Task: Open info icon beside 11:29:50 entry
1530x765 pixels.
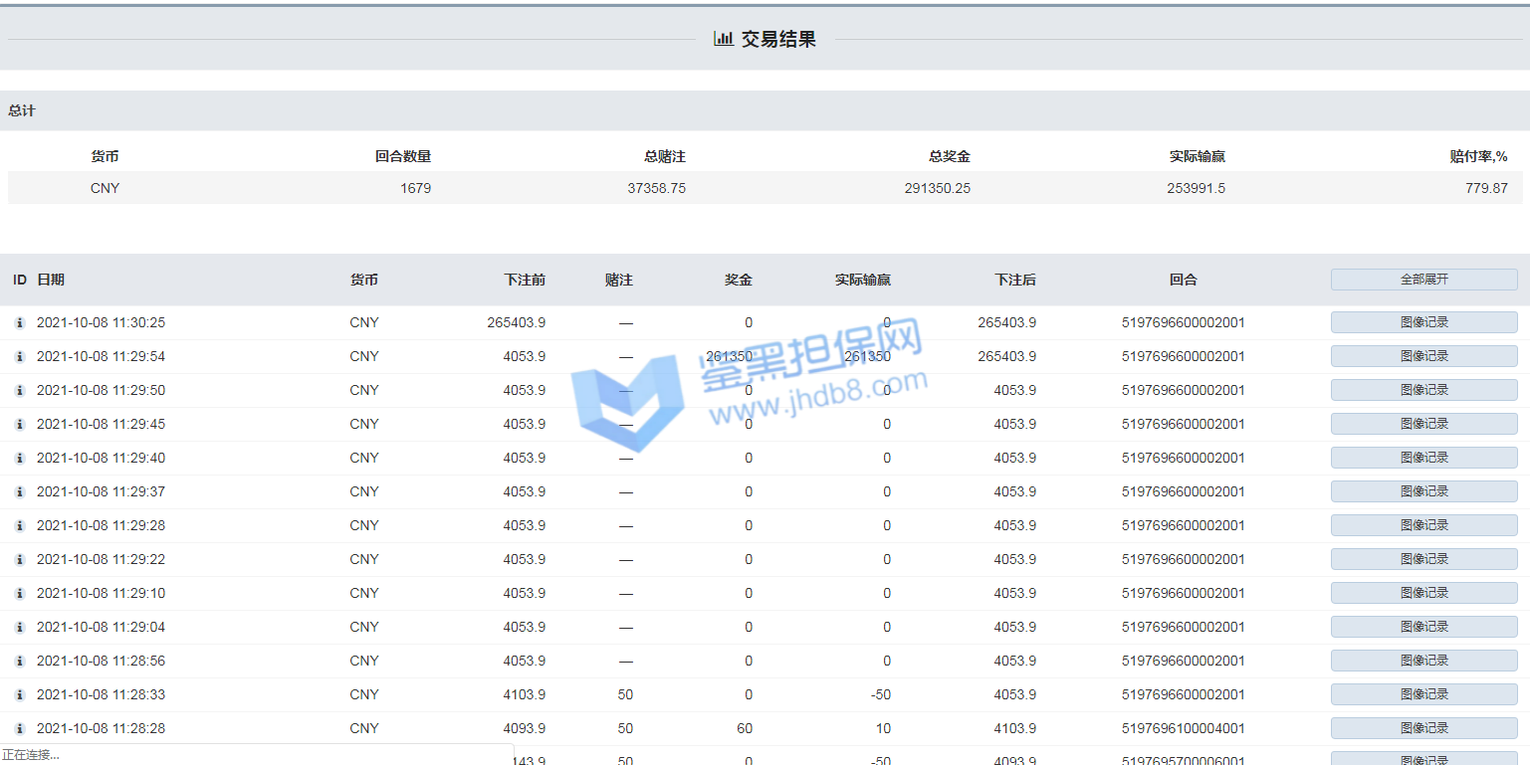Action: click(x=19, y=390)
